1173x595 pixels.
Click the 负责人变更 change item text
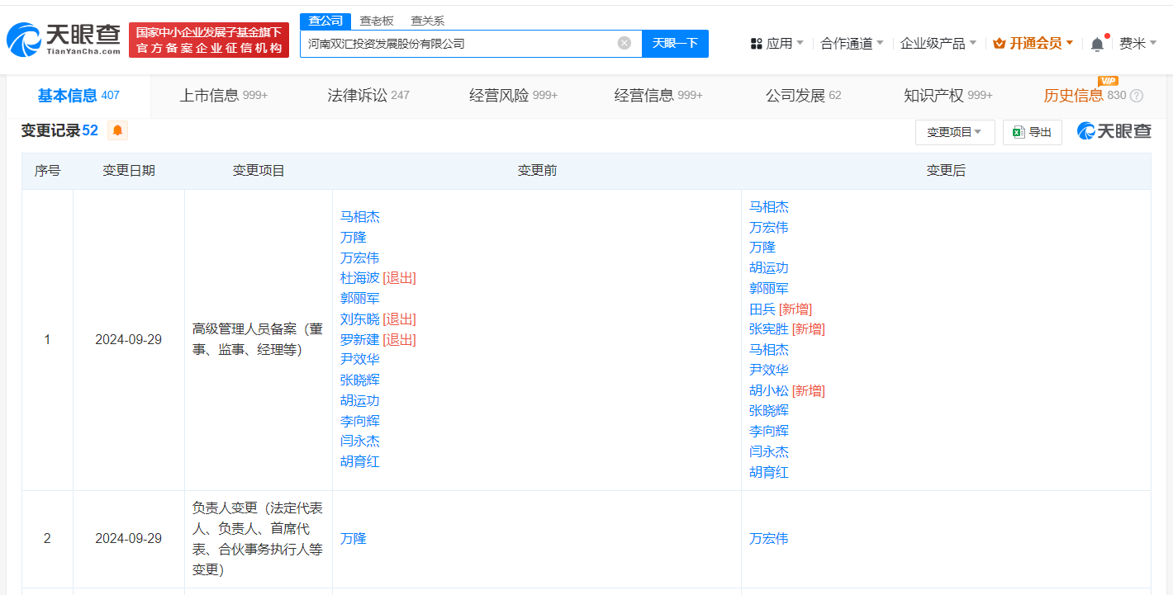[258, 539]
